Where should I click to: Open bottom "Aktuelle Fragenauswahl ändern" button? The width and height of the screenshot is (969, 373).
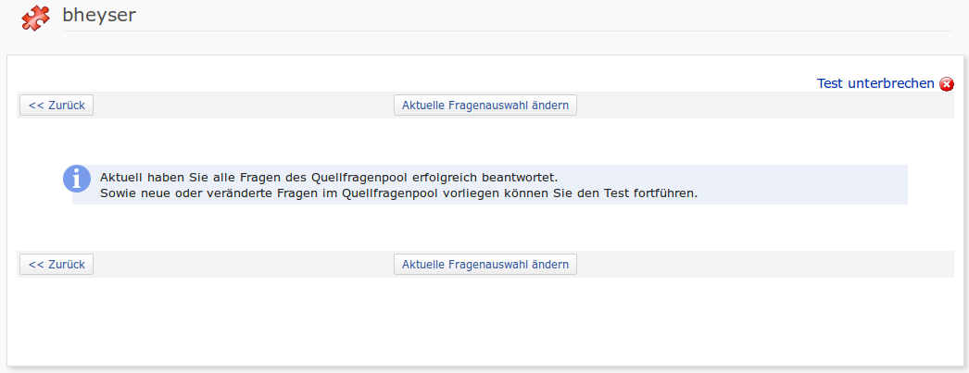coord(485,265)
